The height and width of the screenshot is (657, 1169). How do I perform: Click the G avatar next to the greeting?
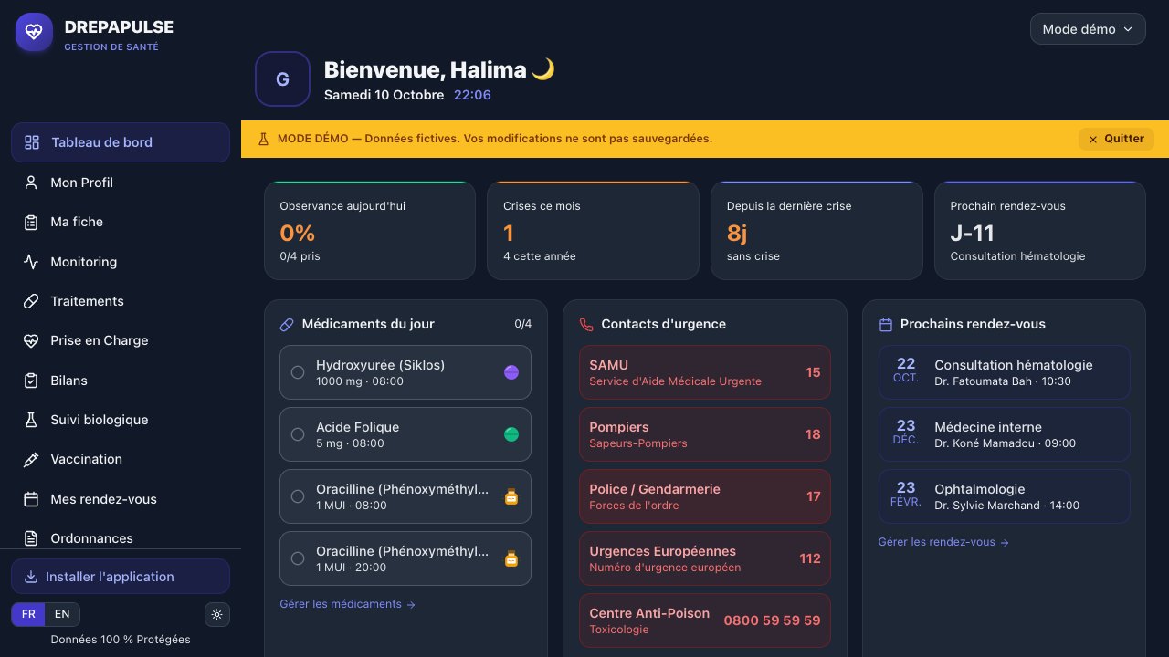coord(282,79)
